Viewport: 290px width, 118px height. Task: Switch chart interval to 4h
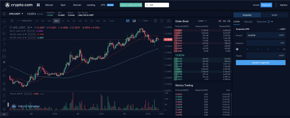click(68, 21)
